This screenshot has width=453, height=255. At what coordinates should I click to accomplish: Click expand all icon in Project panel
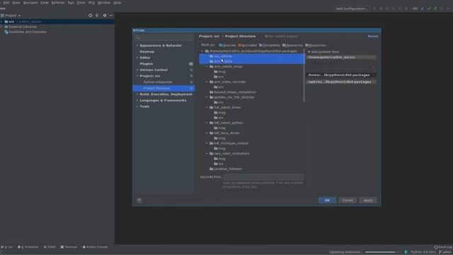[97, 16]
